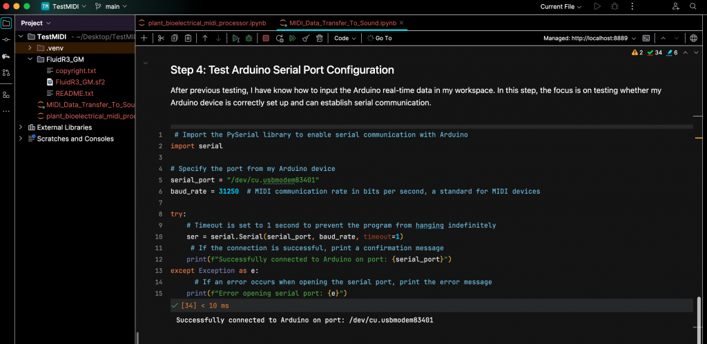This screenshot has height=344, width=707.
Task: Open the Code cell type dropdown
Action: [x=345, y=39]
